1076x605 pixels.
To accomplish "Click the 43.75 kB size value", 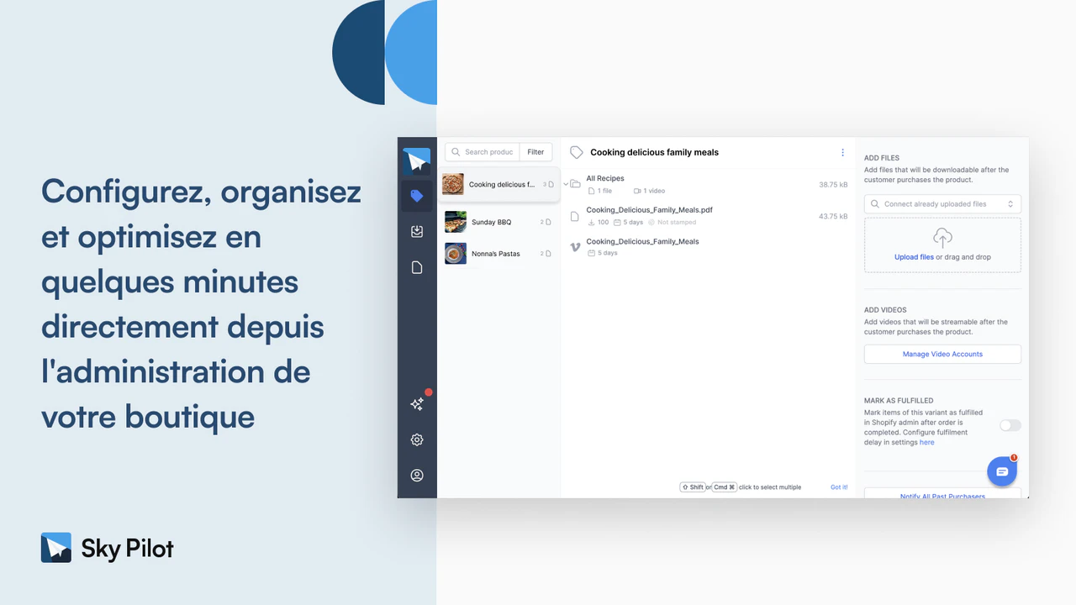I will 833,216.
